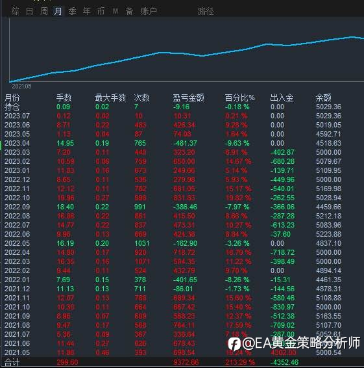Viewport: 364px width, 368px height.
Task: Click the 手数 column header
Action: click(64, 98)
